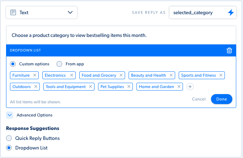The width and height of the screenshot is (243, 158).
Task: Click the lightning bolt variable icon
Action: [231, 12]
